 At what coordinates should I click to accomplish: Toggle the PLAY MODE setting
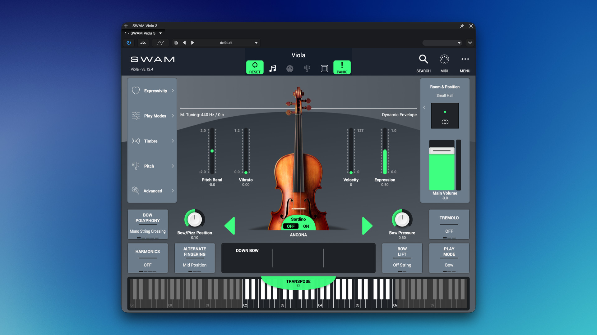449,258
